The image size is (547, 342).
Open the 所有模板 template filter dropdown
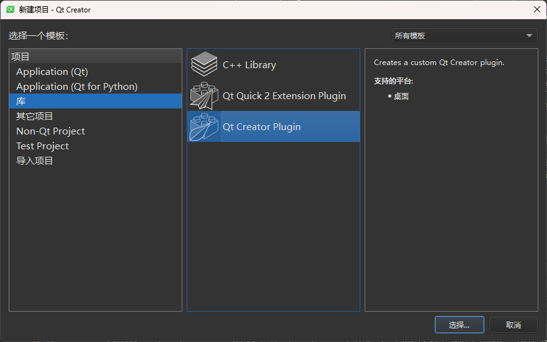pyautogui.click(x=465, y=35)
